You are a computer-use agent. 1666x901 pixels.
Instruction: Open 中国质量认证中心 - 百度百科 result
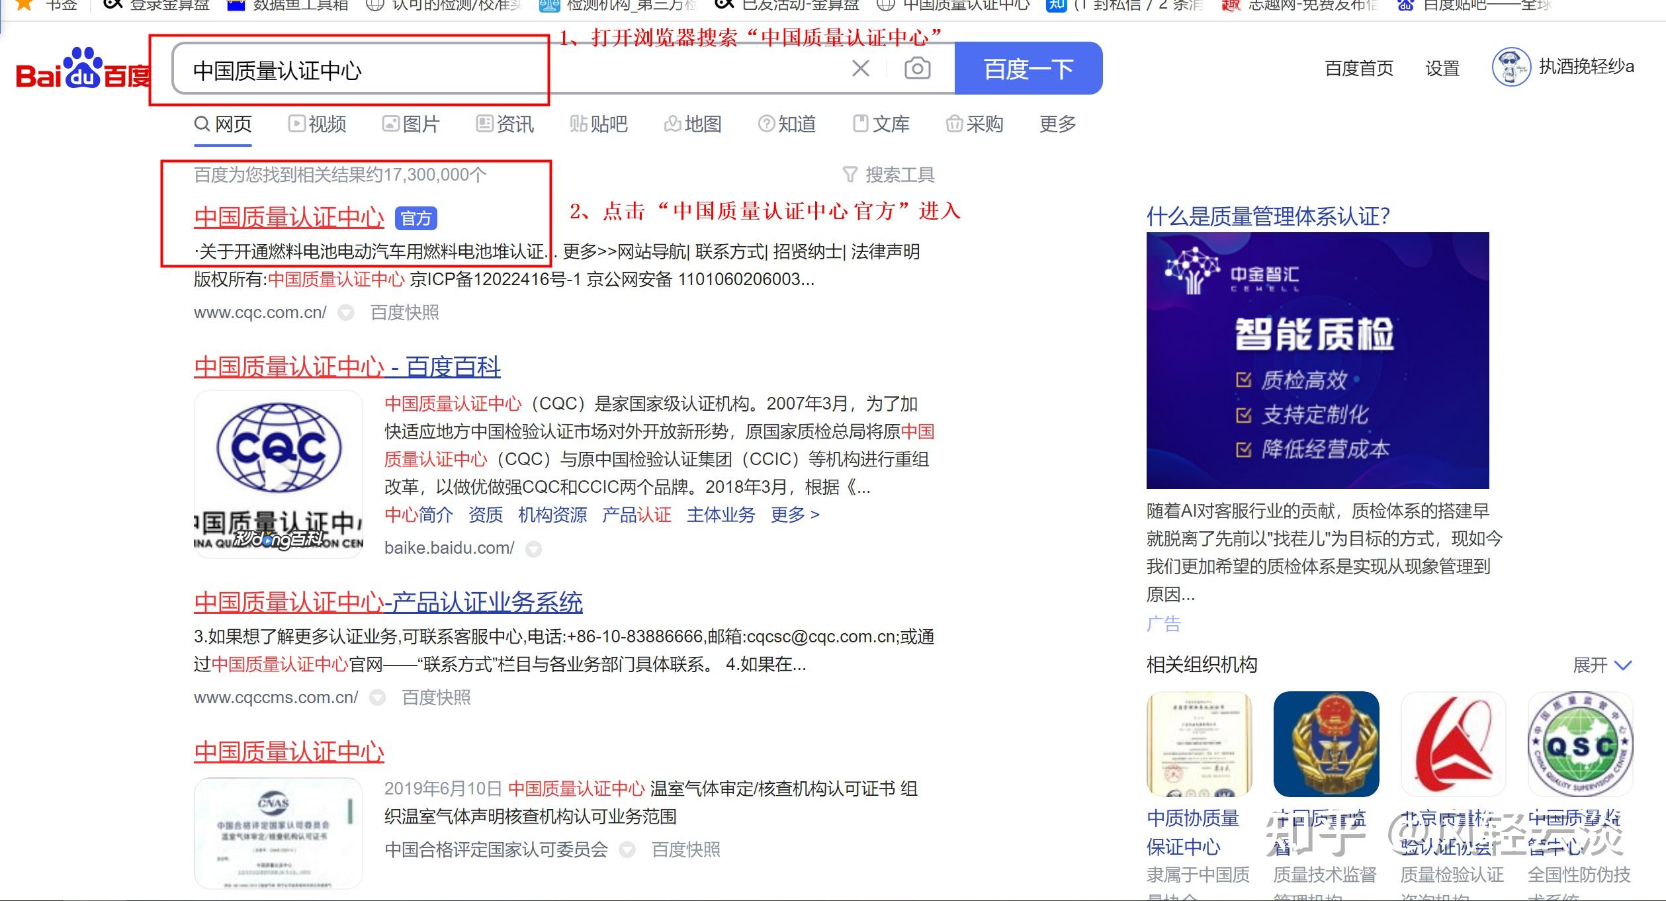coord(347,367)
